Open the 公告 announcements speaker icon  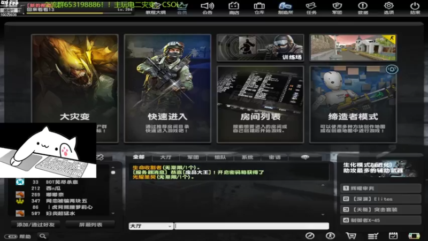point(208,8)
